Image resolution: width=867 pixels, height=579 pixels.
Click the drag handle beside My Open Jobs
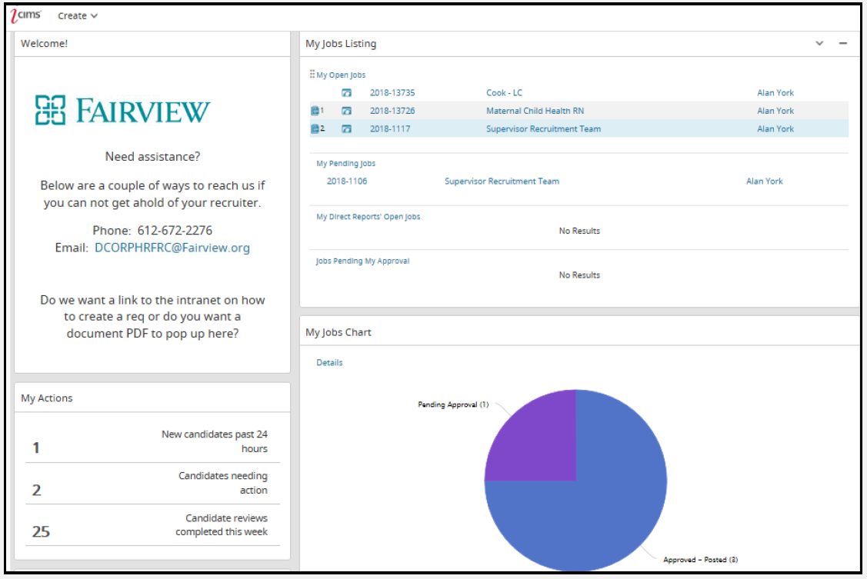pos(312,75)
